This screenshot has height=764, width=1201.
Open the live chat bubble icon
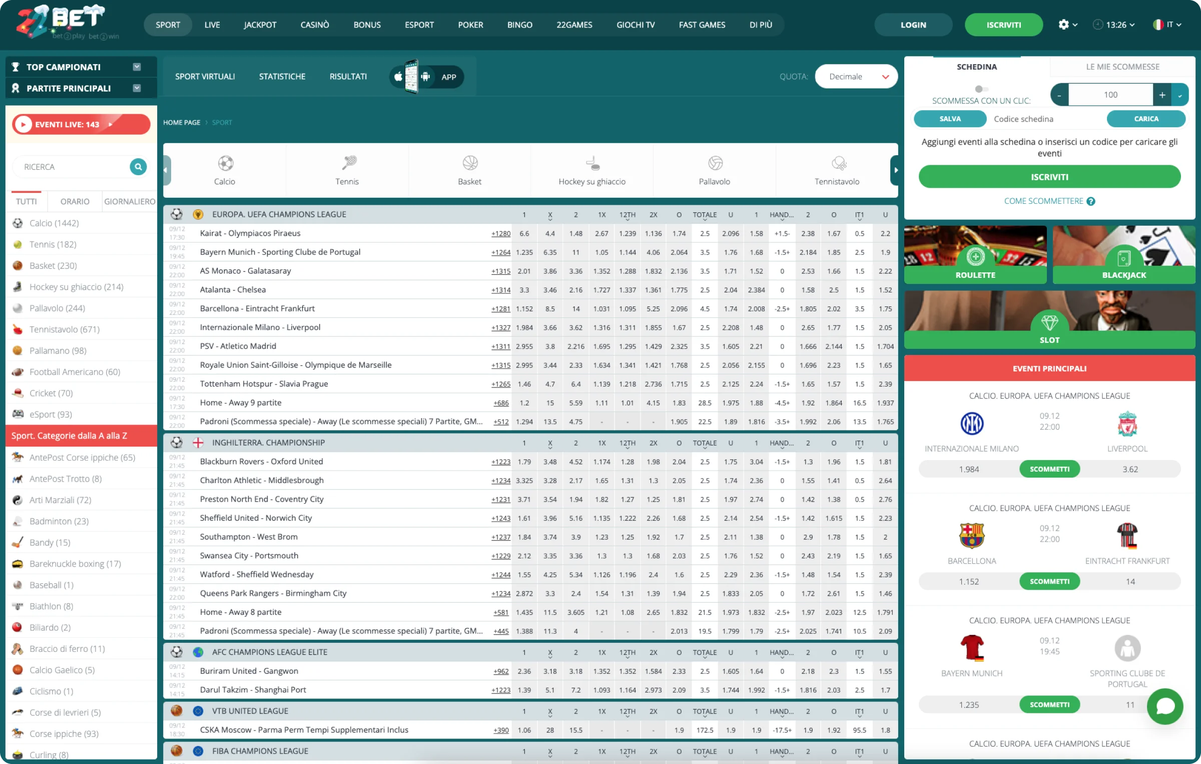[1165, 706]
